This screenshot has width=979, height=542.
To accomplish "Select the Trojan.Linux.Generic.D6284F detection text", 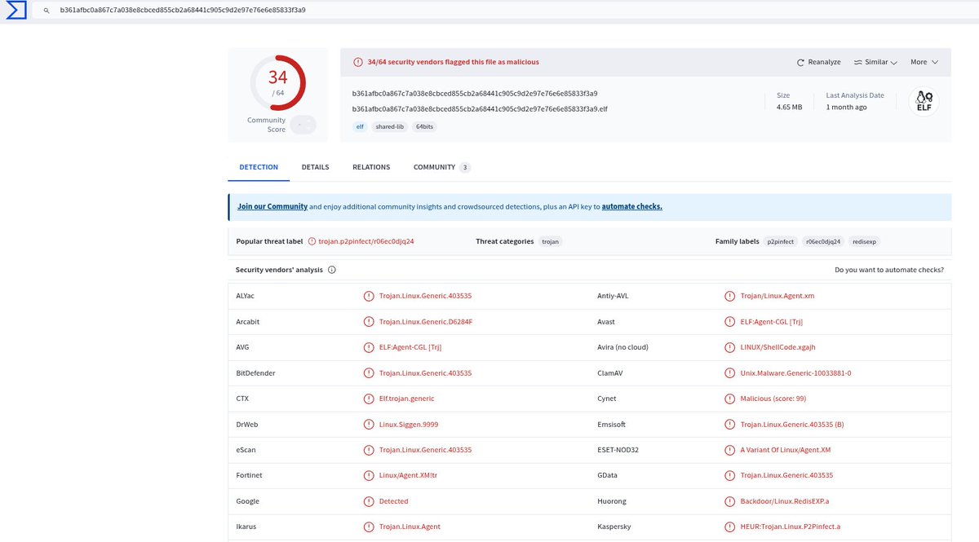I will pyautogui.click(x=426, y=322).
